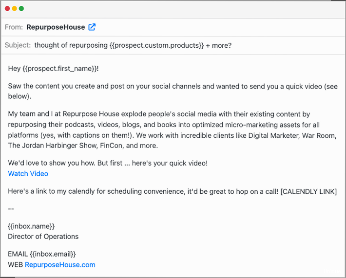
Task: Maximize the window using the green button
Action: pos(21,9)
